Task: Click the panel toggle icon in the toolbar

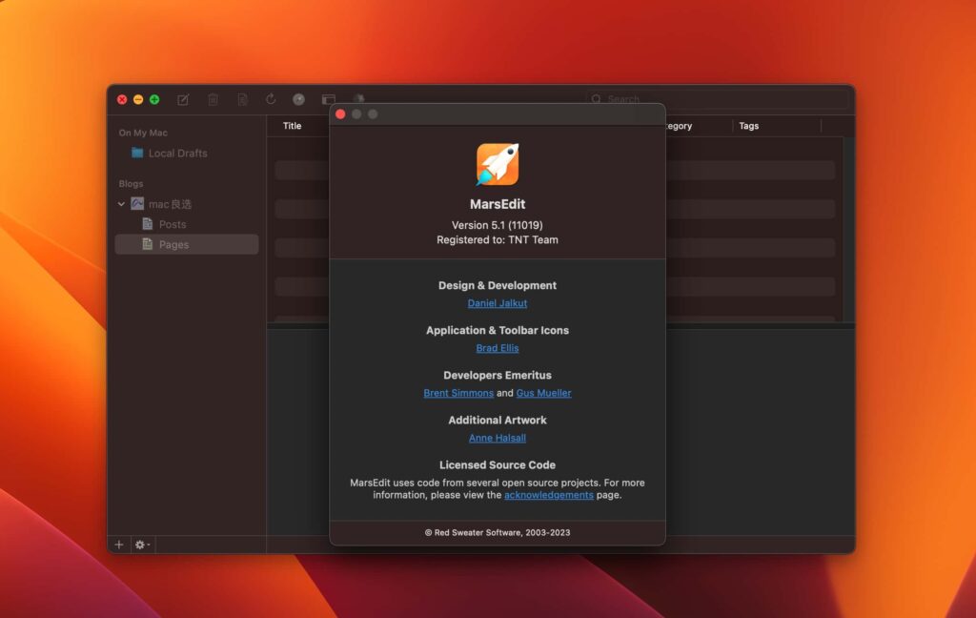Action: click(x=328, y=99)
